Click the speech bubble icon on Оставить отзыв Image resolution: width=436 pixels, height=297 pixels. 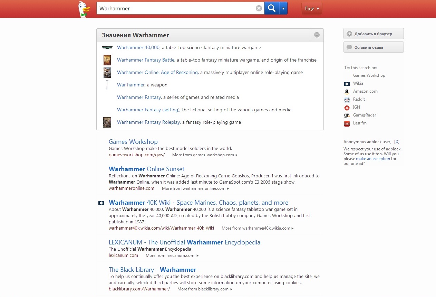[x=349, y=47]
